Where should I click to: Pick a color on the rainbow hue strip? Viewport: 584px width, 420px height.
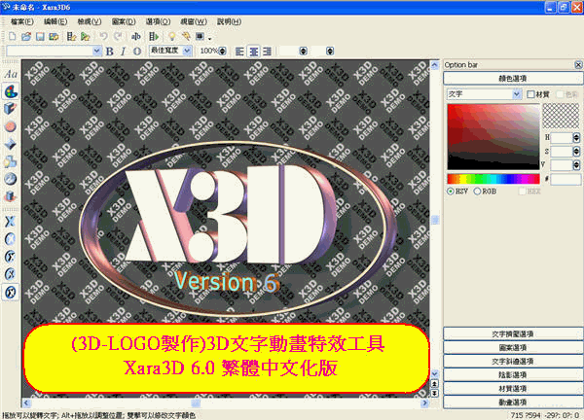pos(492,179)
